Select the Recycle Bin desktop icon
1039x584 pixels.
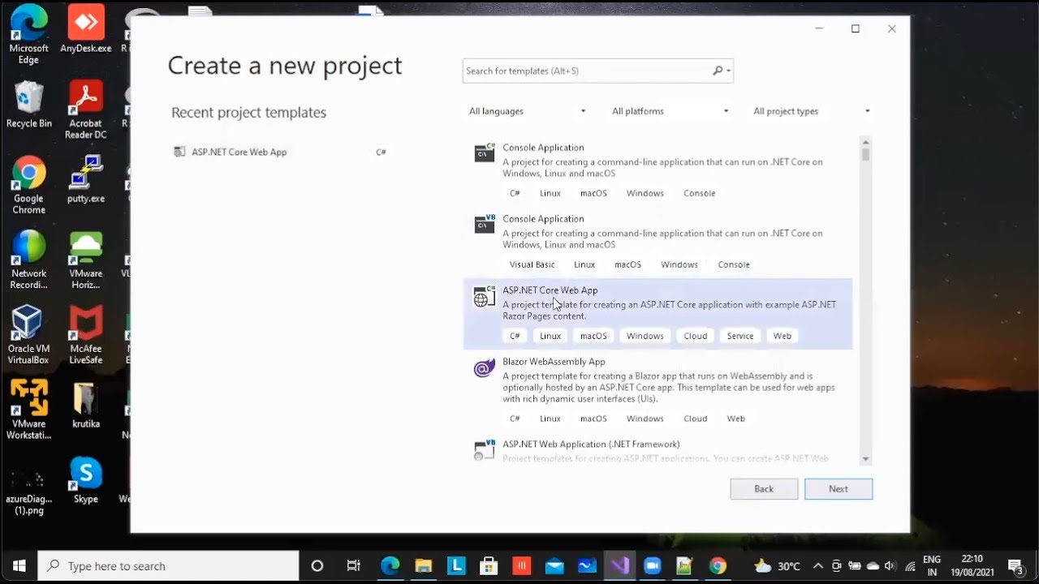(x=28, y=105)
